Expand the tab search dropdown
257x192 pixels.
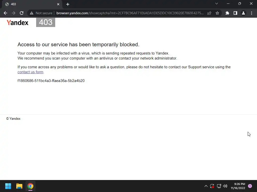coord(217,3)
